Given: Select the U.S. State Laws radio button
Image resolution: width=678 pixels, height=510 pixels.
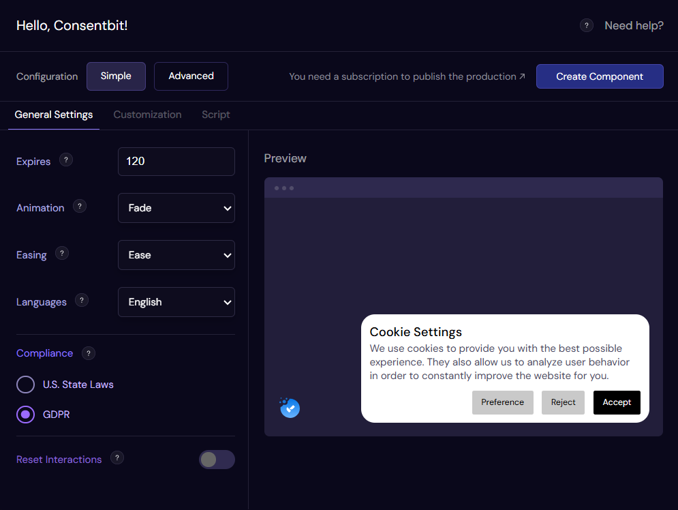Looking at the screenshot, I should 25,385.
